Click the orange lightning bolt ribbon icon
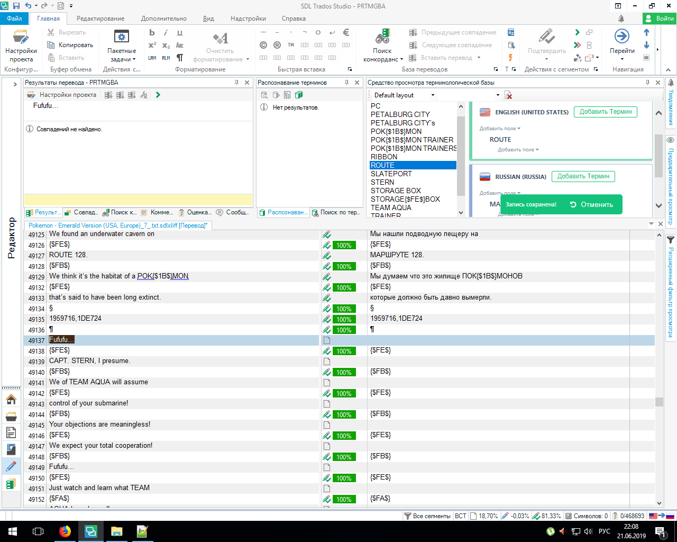The height and width of the screenshot is (542, 677). pyautogui.click(x=510, y=58)
